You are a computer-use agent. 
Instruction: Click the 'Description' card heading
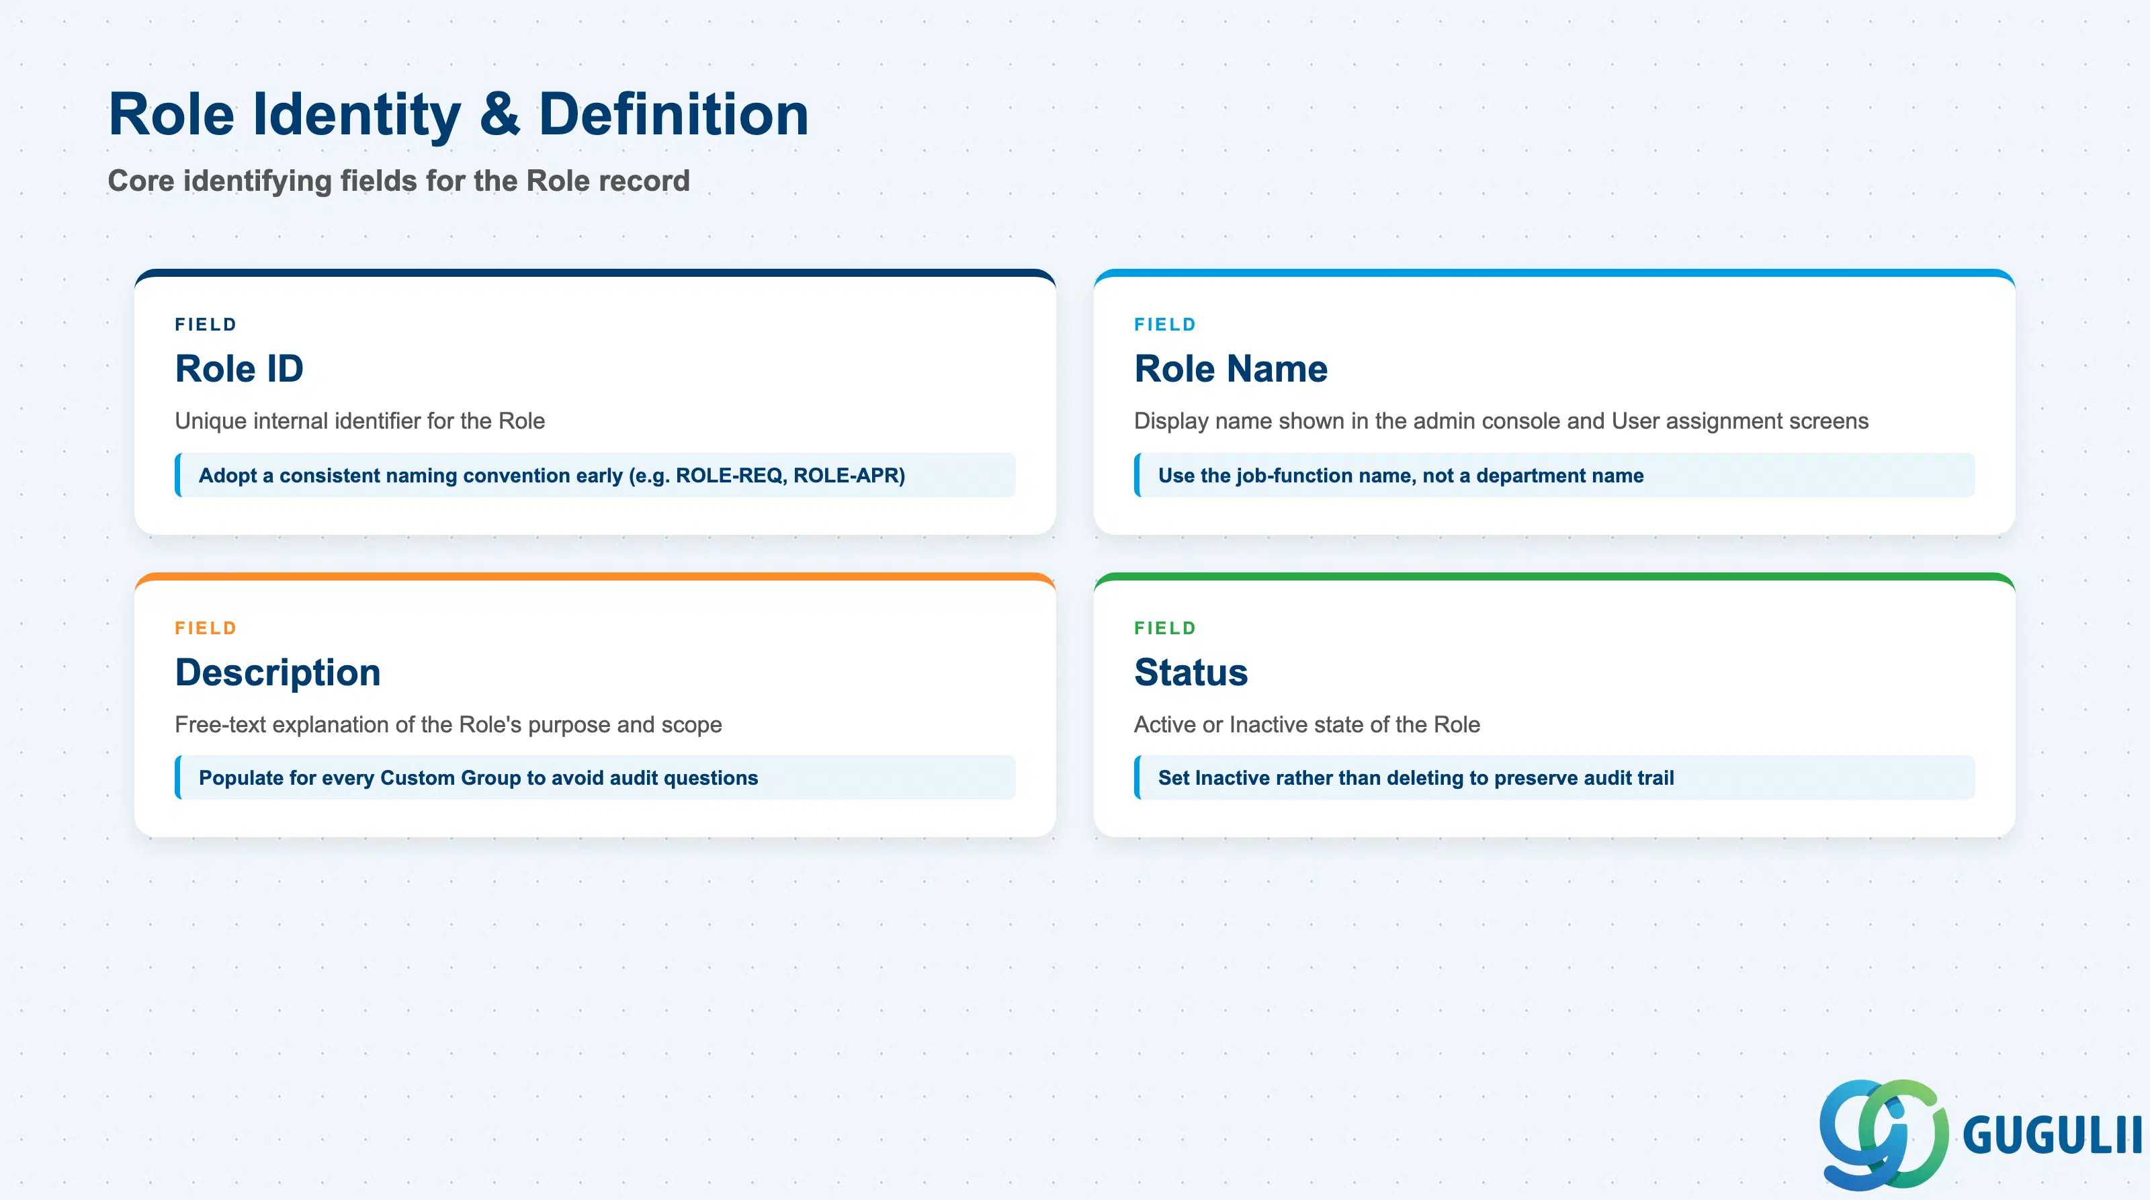click(x=278, y=672)
